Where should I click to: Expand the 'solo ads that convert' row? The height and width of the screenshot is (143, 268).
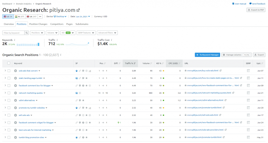click(x=5, y=70)
